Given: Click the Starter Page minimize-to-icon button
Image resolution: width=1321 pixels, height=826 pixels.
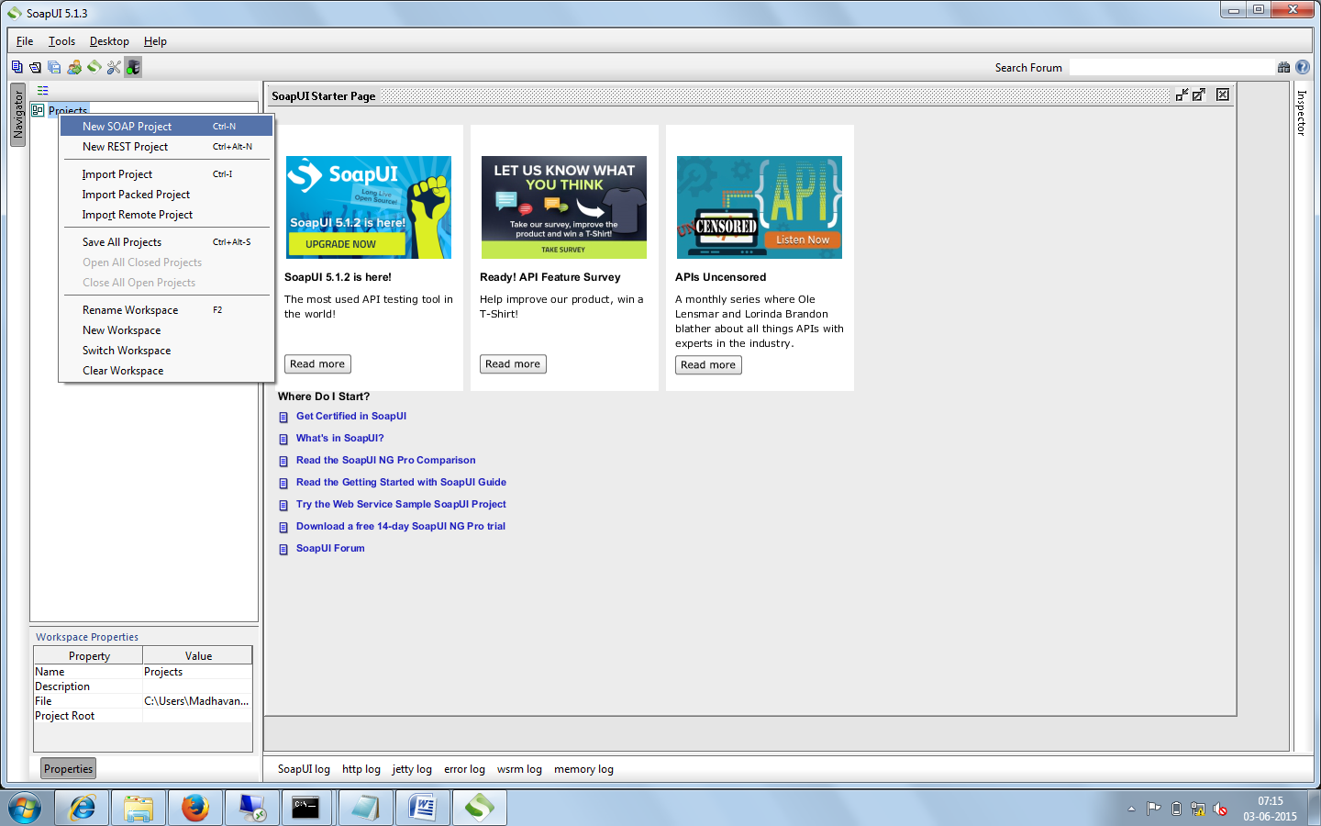Looking at the screenshot, I should coord(1182,95).
